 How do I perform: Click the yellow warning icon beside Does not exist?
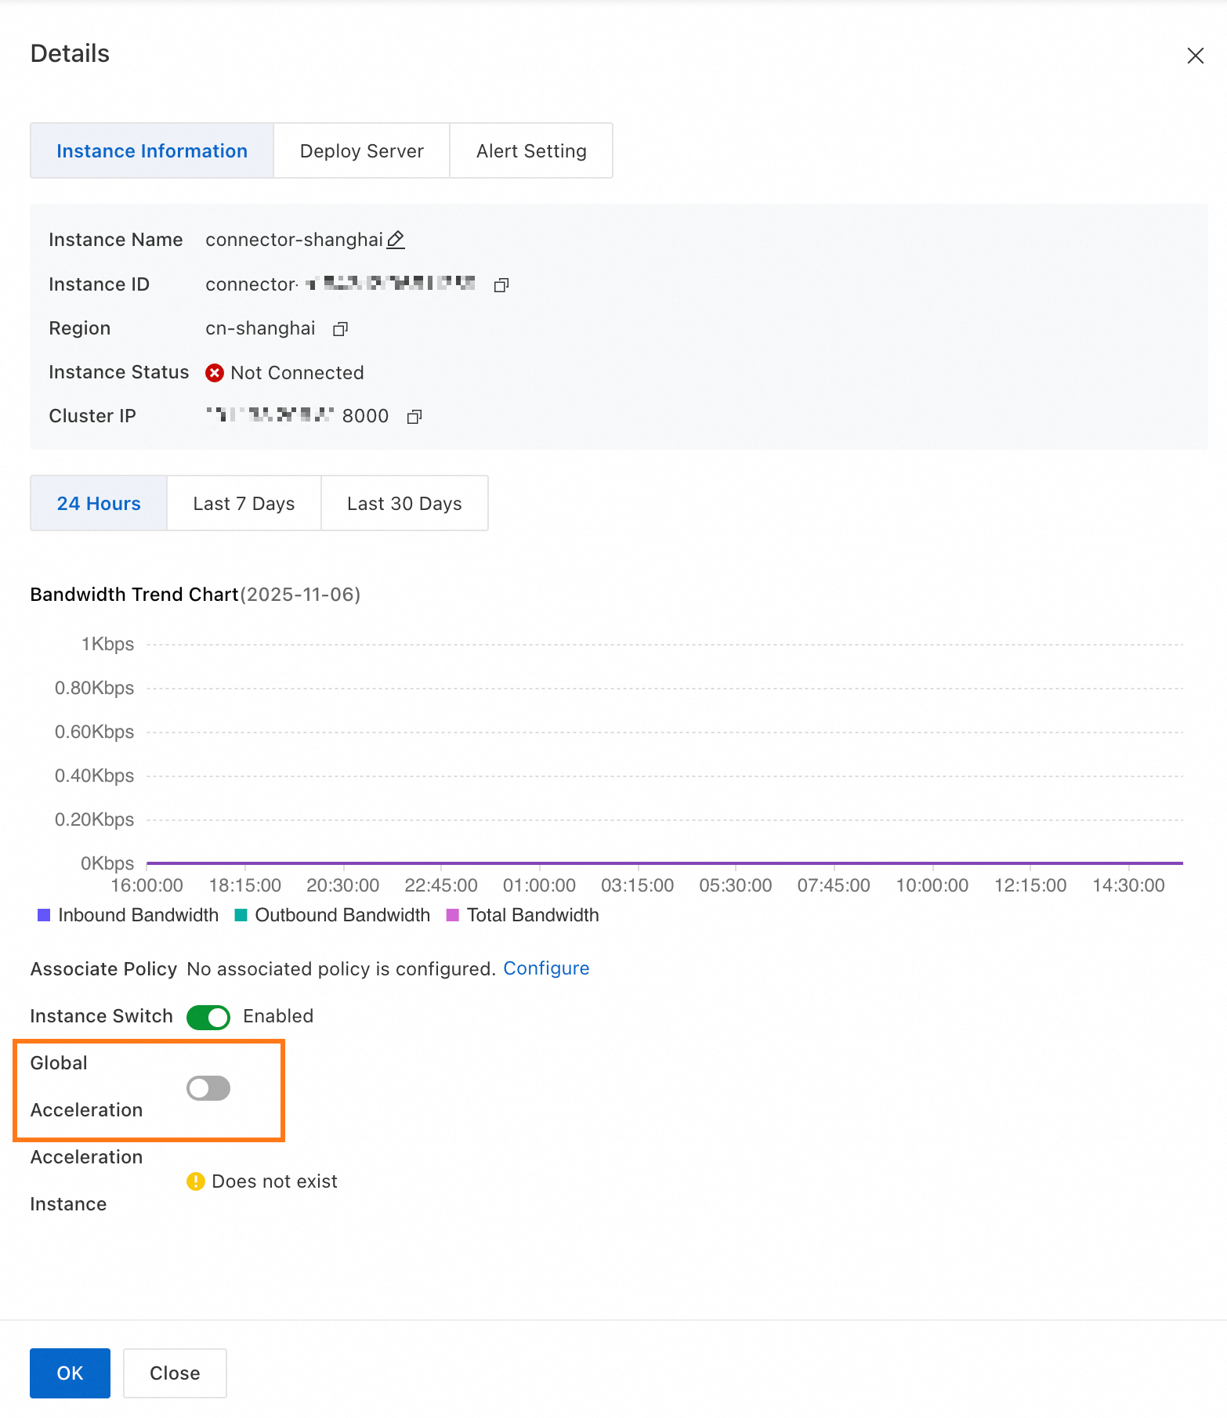[196, 1181]
